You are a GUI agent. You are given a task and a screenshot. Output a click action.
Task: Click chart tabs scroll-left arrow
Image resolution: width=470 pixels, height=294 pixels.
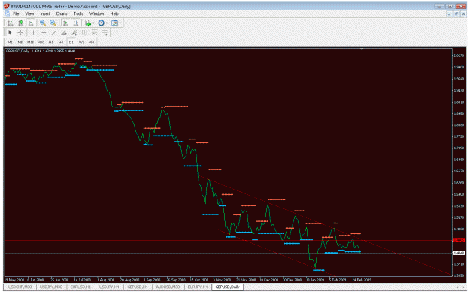[457, 287]
